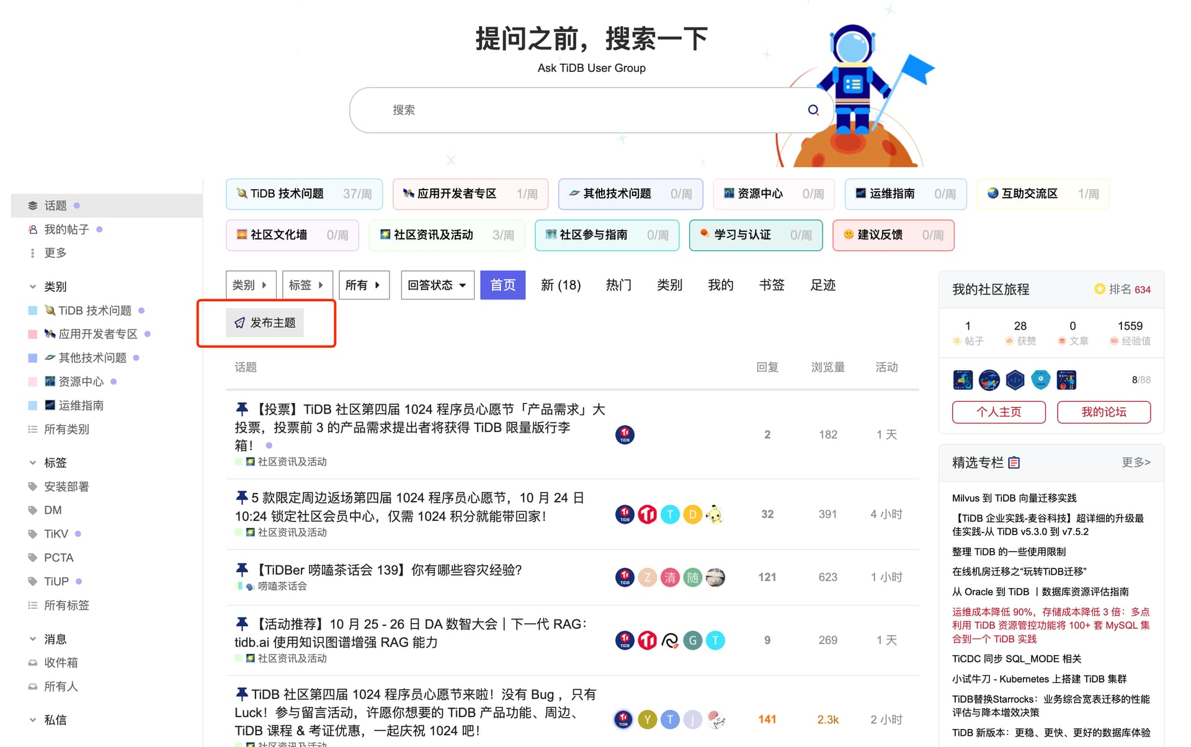Expand the 私信 sidebar section

33,720
